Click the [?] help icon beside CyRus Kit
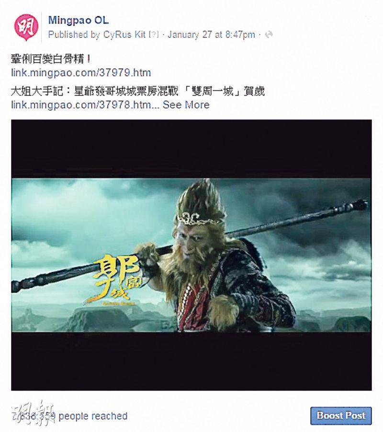The width and height of the screenshot is (383, 432). pos(154,35)
